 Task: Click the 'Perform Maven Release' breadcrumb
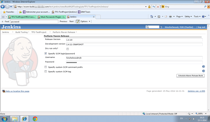tap(64, 32)
